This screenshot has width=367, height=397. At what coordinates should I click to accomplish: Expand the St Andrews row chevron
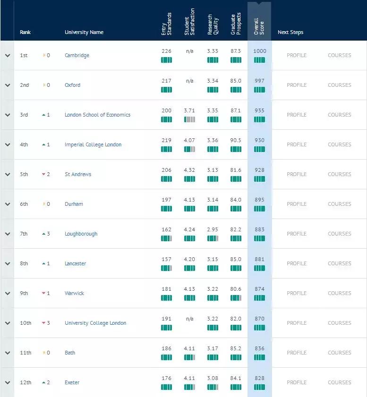pyautogui.click(x=8, y=175)
